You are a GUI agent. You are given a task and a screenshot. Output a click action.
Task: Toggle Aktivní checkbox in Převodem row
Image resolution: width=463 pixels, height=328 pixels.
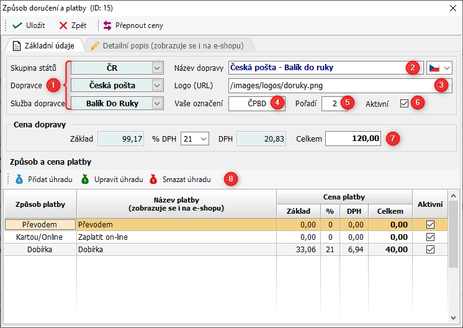(x=430, y=225)
